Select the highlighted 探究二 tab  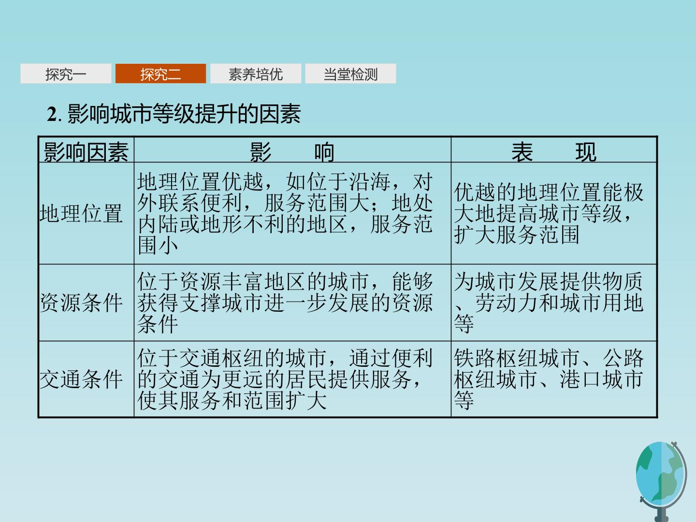160,74
